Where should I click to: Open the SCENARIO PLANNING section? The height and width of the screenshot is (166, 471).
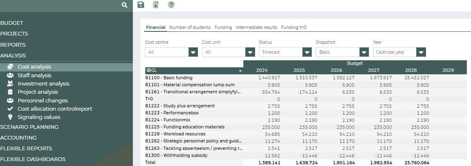click(x=29, y=127)
